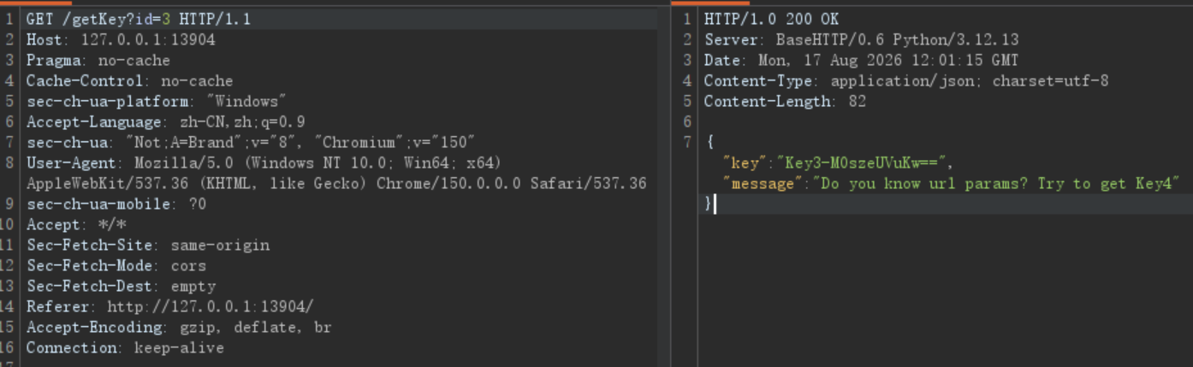This screenshot has height=367, width=1193.
Task: Click the 'sec-ch-ua-mobile: ?0' header line
Action: tap(116, 204)
